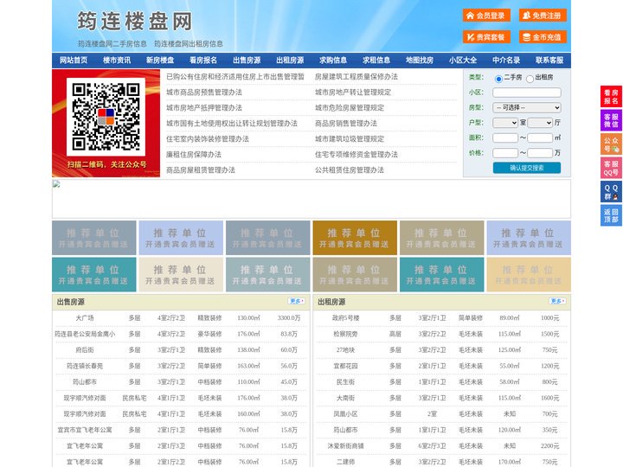
Task: Click the 会员登录 member login button
Action: click(486, 16)
